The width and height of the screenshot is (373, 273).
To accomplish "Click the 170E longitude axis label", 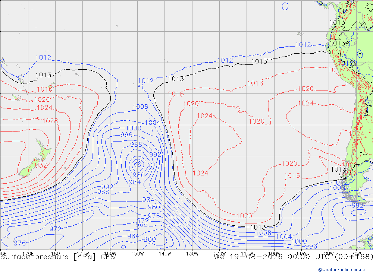I will click(28, 254).
